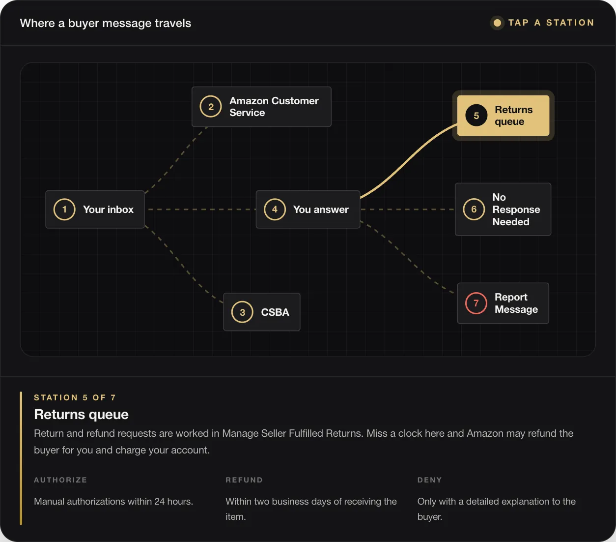Click the Deny column heading

pos(430,480)
